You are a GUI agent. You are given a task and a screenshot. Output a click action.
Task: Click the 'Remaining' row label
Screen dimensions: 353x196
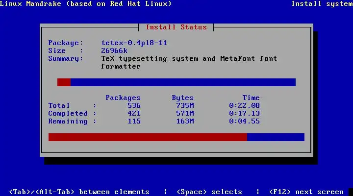68,122
